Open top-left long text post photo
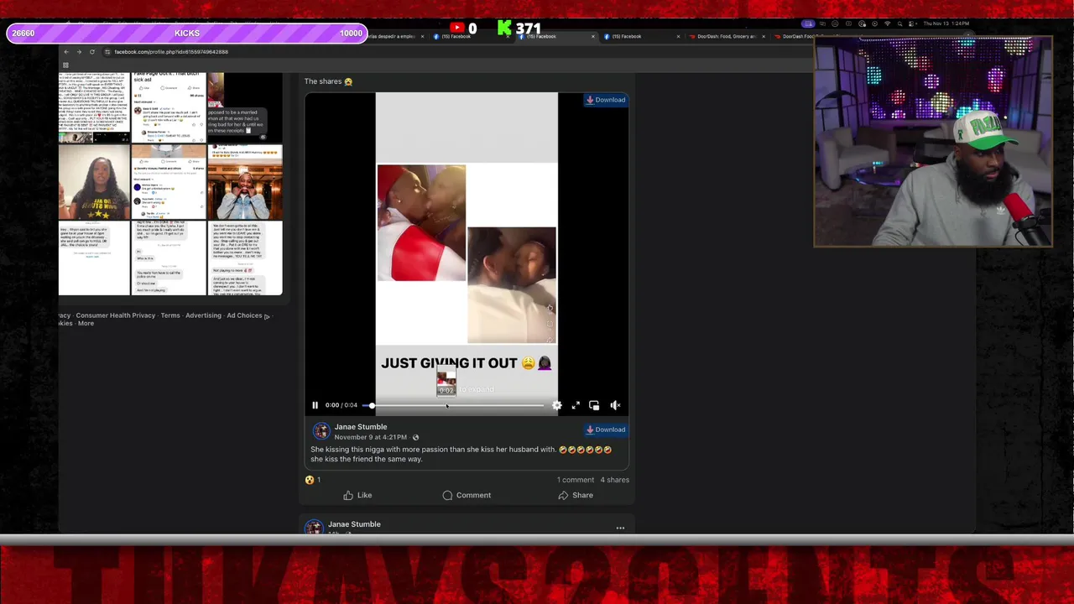The image size is (1074, 604). [x=94, y=107]
